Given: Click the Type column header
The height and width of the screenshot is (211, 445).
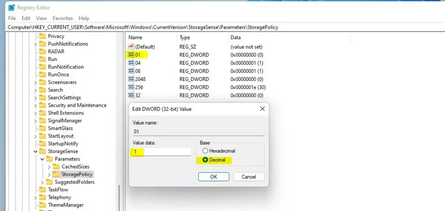Looking at the screenshot, I should point(203,37).
